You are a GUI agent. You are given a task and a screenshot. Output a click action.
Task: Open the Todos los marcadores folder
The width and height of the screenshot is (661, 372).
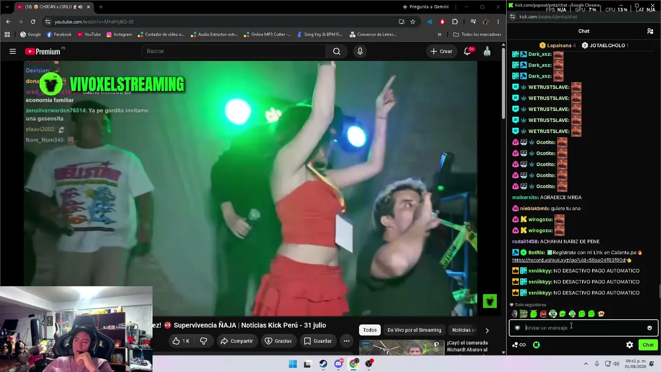pyautogui.click(x=477, y=35)
